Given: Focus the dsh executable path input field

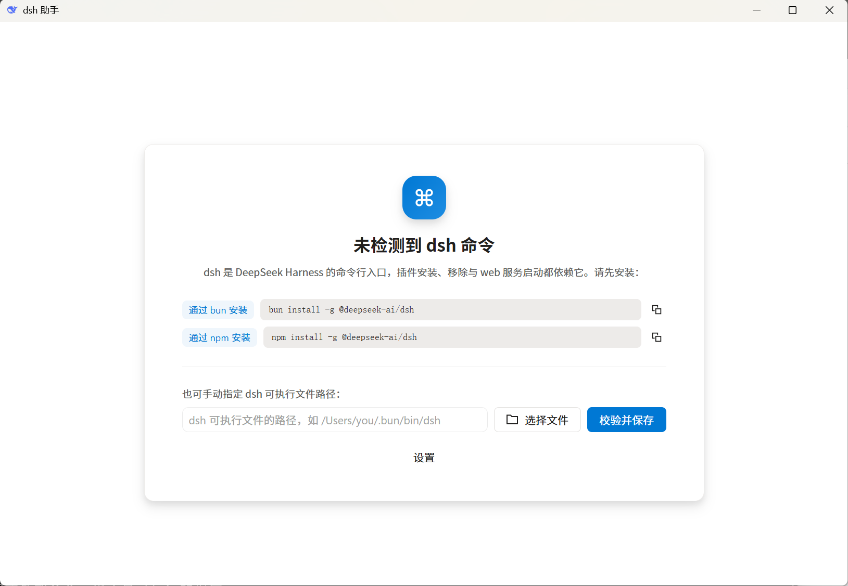Looking at the screenshot, I should tap(335, 420).
